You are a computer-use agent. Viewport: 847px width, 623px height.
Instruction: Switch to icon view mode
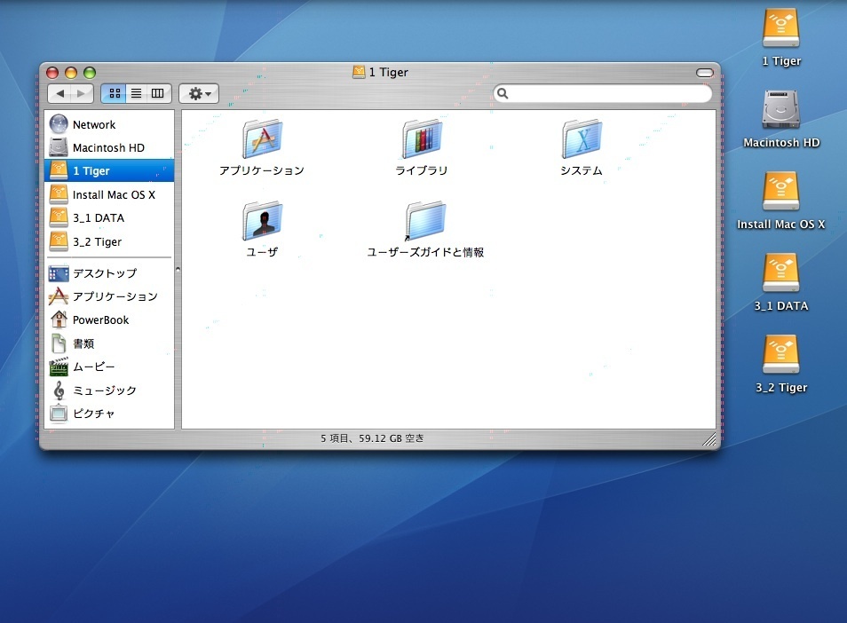pos(114,93)
